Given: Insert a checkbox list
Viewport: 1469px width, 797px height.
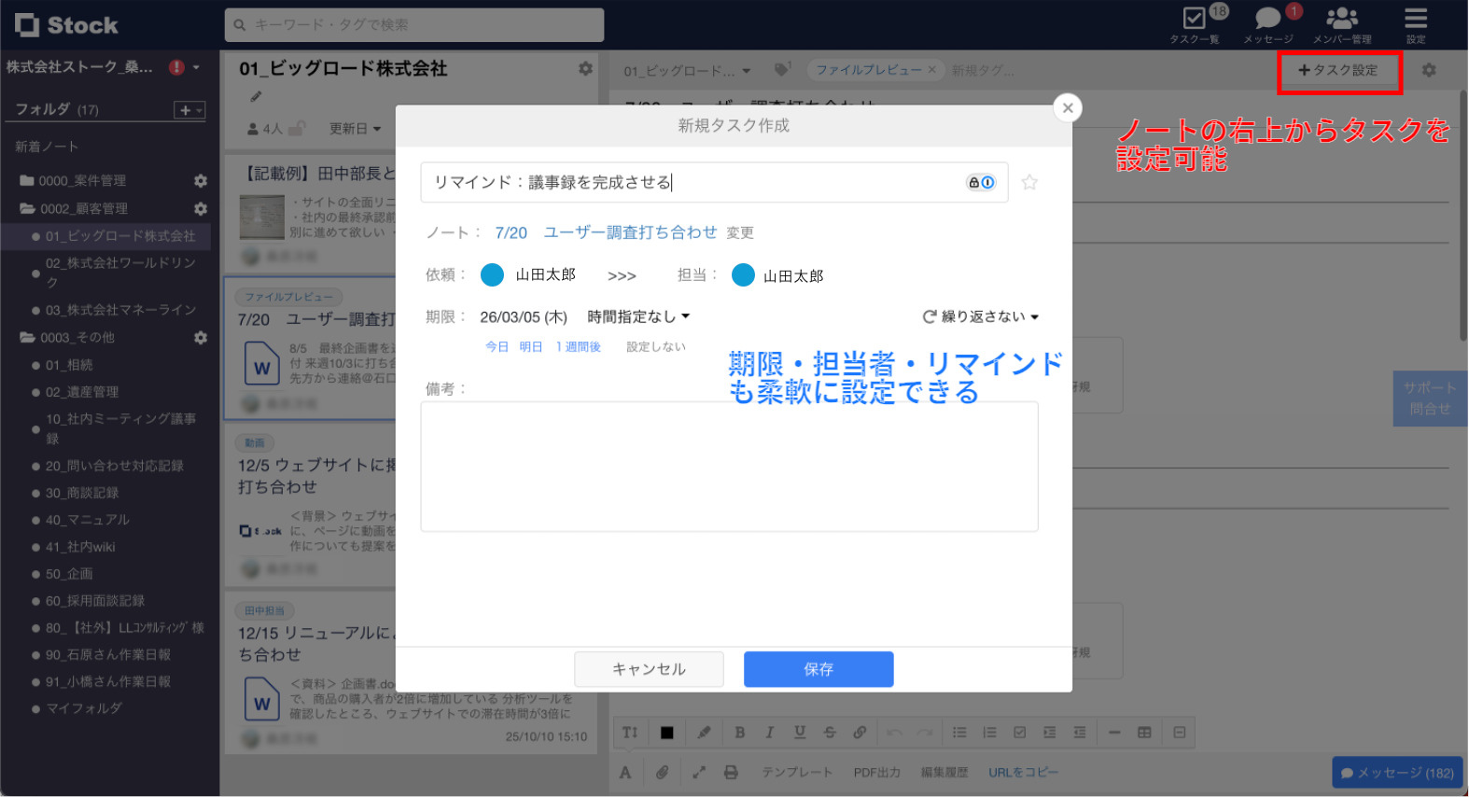Looking at the screenshot, I should pyautogui.click(x=1019, y=733).
